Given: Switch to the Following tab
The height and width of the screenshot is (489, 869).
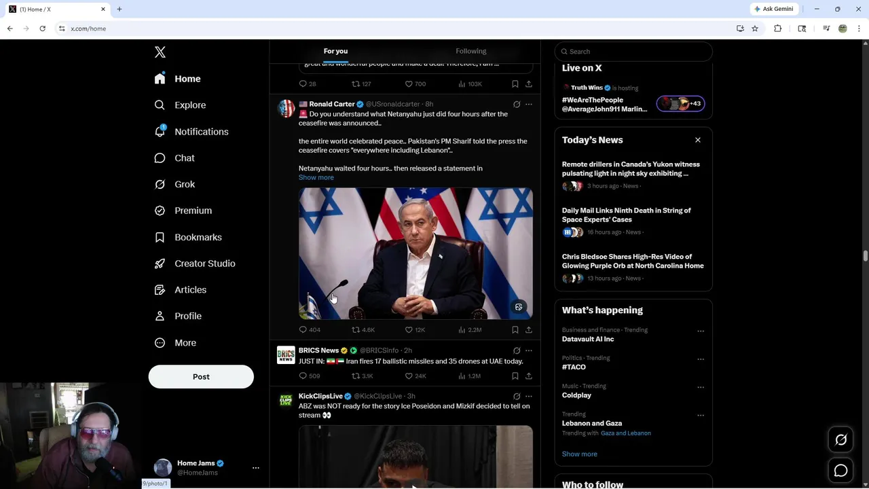Looking at the screenshot, I should pyautogui.click(x=471, y=51).
